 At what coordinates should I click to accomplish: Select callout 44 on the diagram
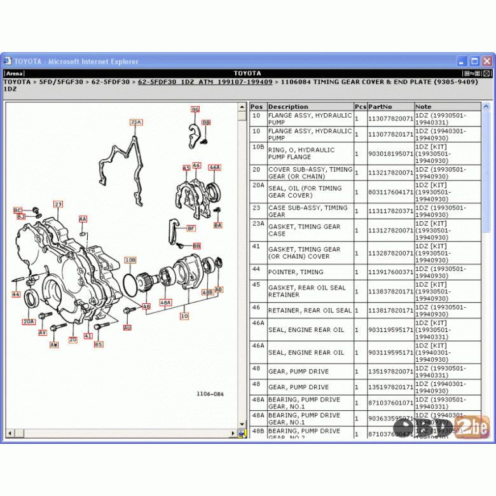tap(16, 294)
